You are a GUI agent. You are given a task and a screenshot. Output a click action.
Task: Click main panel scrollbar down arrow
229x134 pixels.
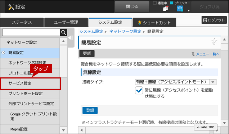click(224, 123)
